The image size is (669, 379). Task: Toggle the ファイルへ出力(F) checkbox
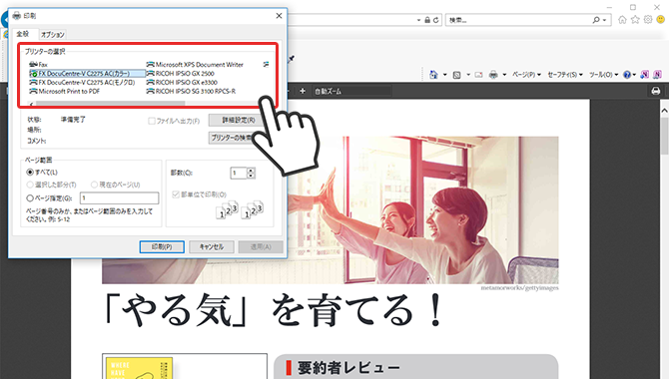point(152,121)
